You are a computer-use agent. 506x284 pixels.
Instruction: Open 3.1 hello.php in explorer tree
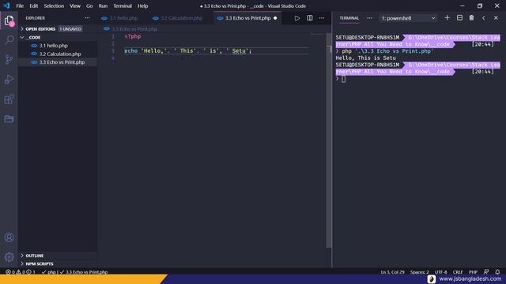point(58,46)
